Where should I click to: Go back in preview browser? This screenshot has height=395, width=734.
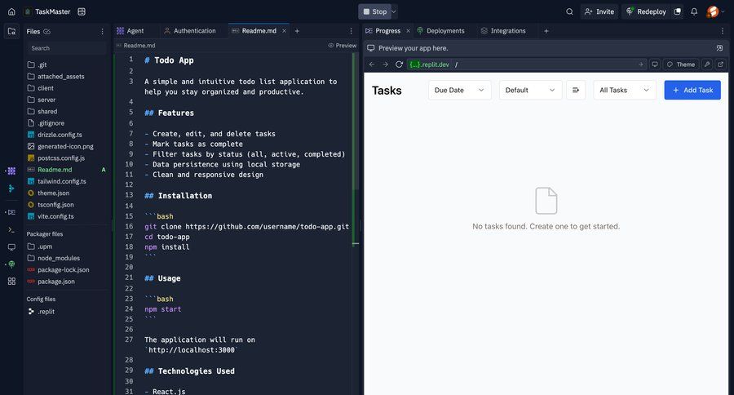click(372, 64)
